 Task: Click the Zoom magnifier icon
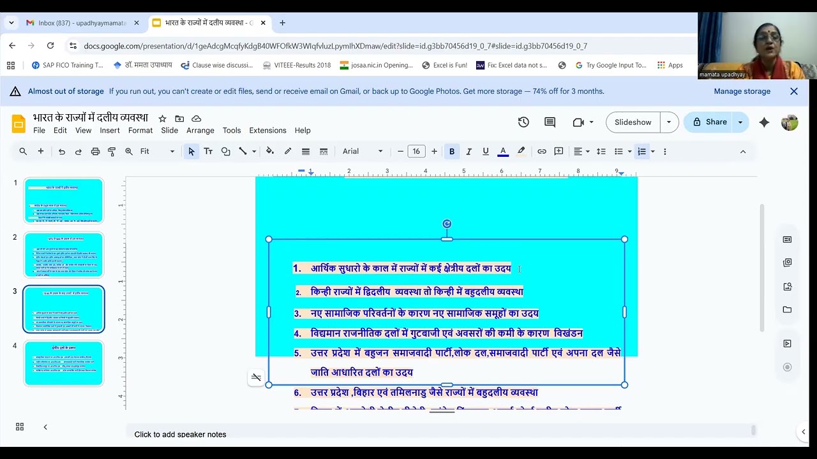pyautogui.click(x=129, y=151)
